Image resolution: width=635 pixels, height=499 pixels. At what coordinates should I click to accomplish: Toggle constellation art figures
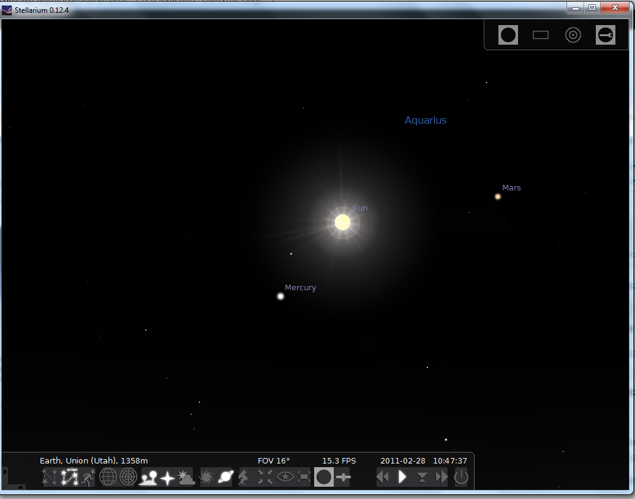click(x=88, y=477)
